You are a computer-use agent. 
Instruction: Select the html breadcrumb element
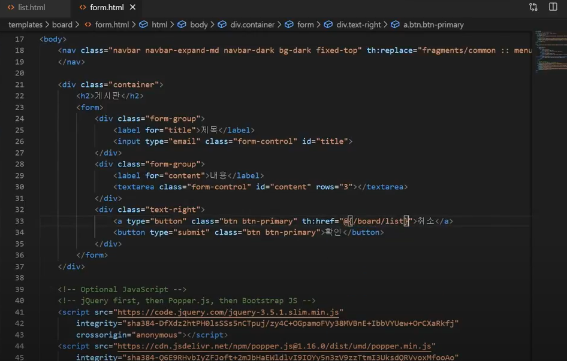pyautogui.click(x=159, y=25)
